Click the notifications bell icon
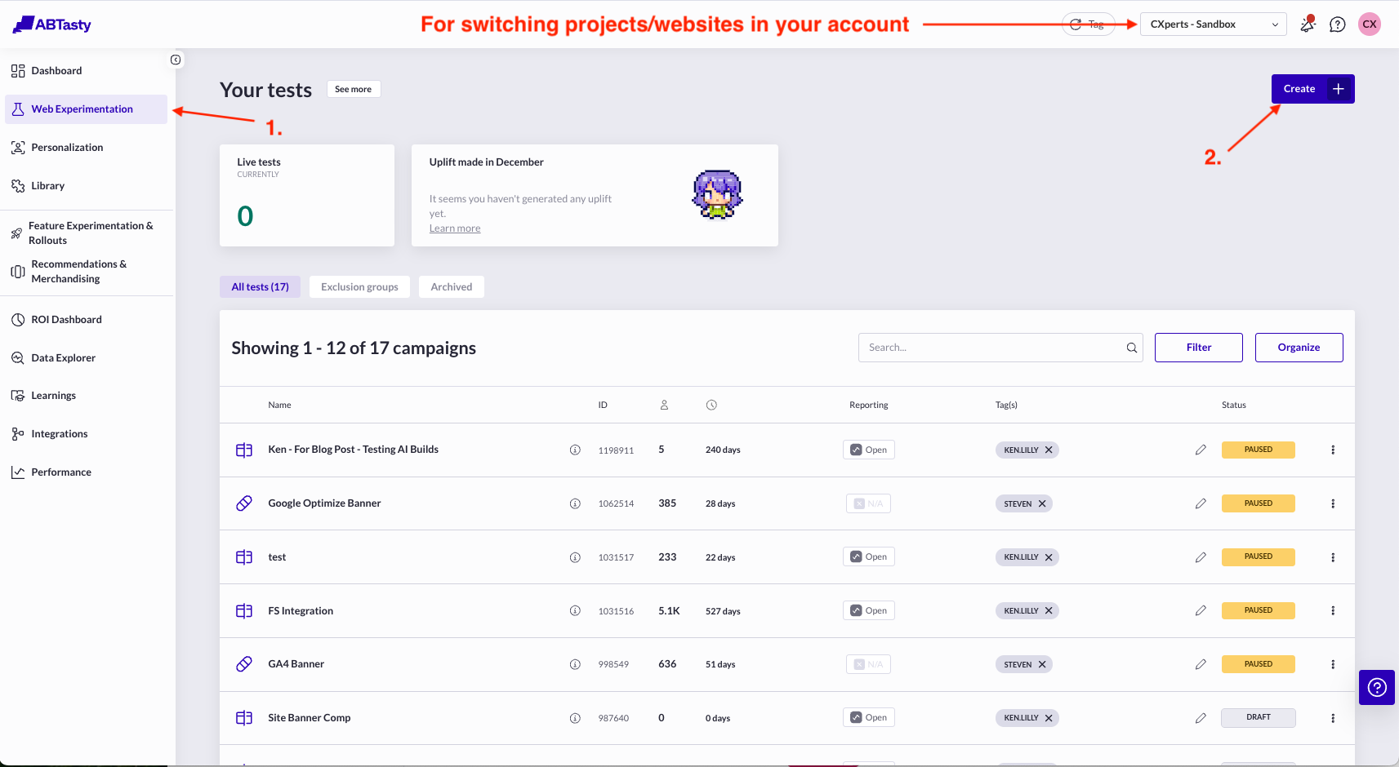Screen dimensions: 1399x767 click(x=1308, y=24)
